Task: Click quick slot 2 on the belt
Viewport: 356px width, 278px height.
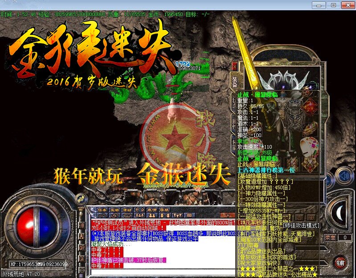Action: click(151, 198)
